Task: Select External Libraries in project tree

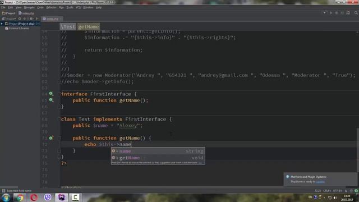Action: click(x=17, y=29)
